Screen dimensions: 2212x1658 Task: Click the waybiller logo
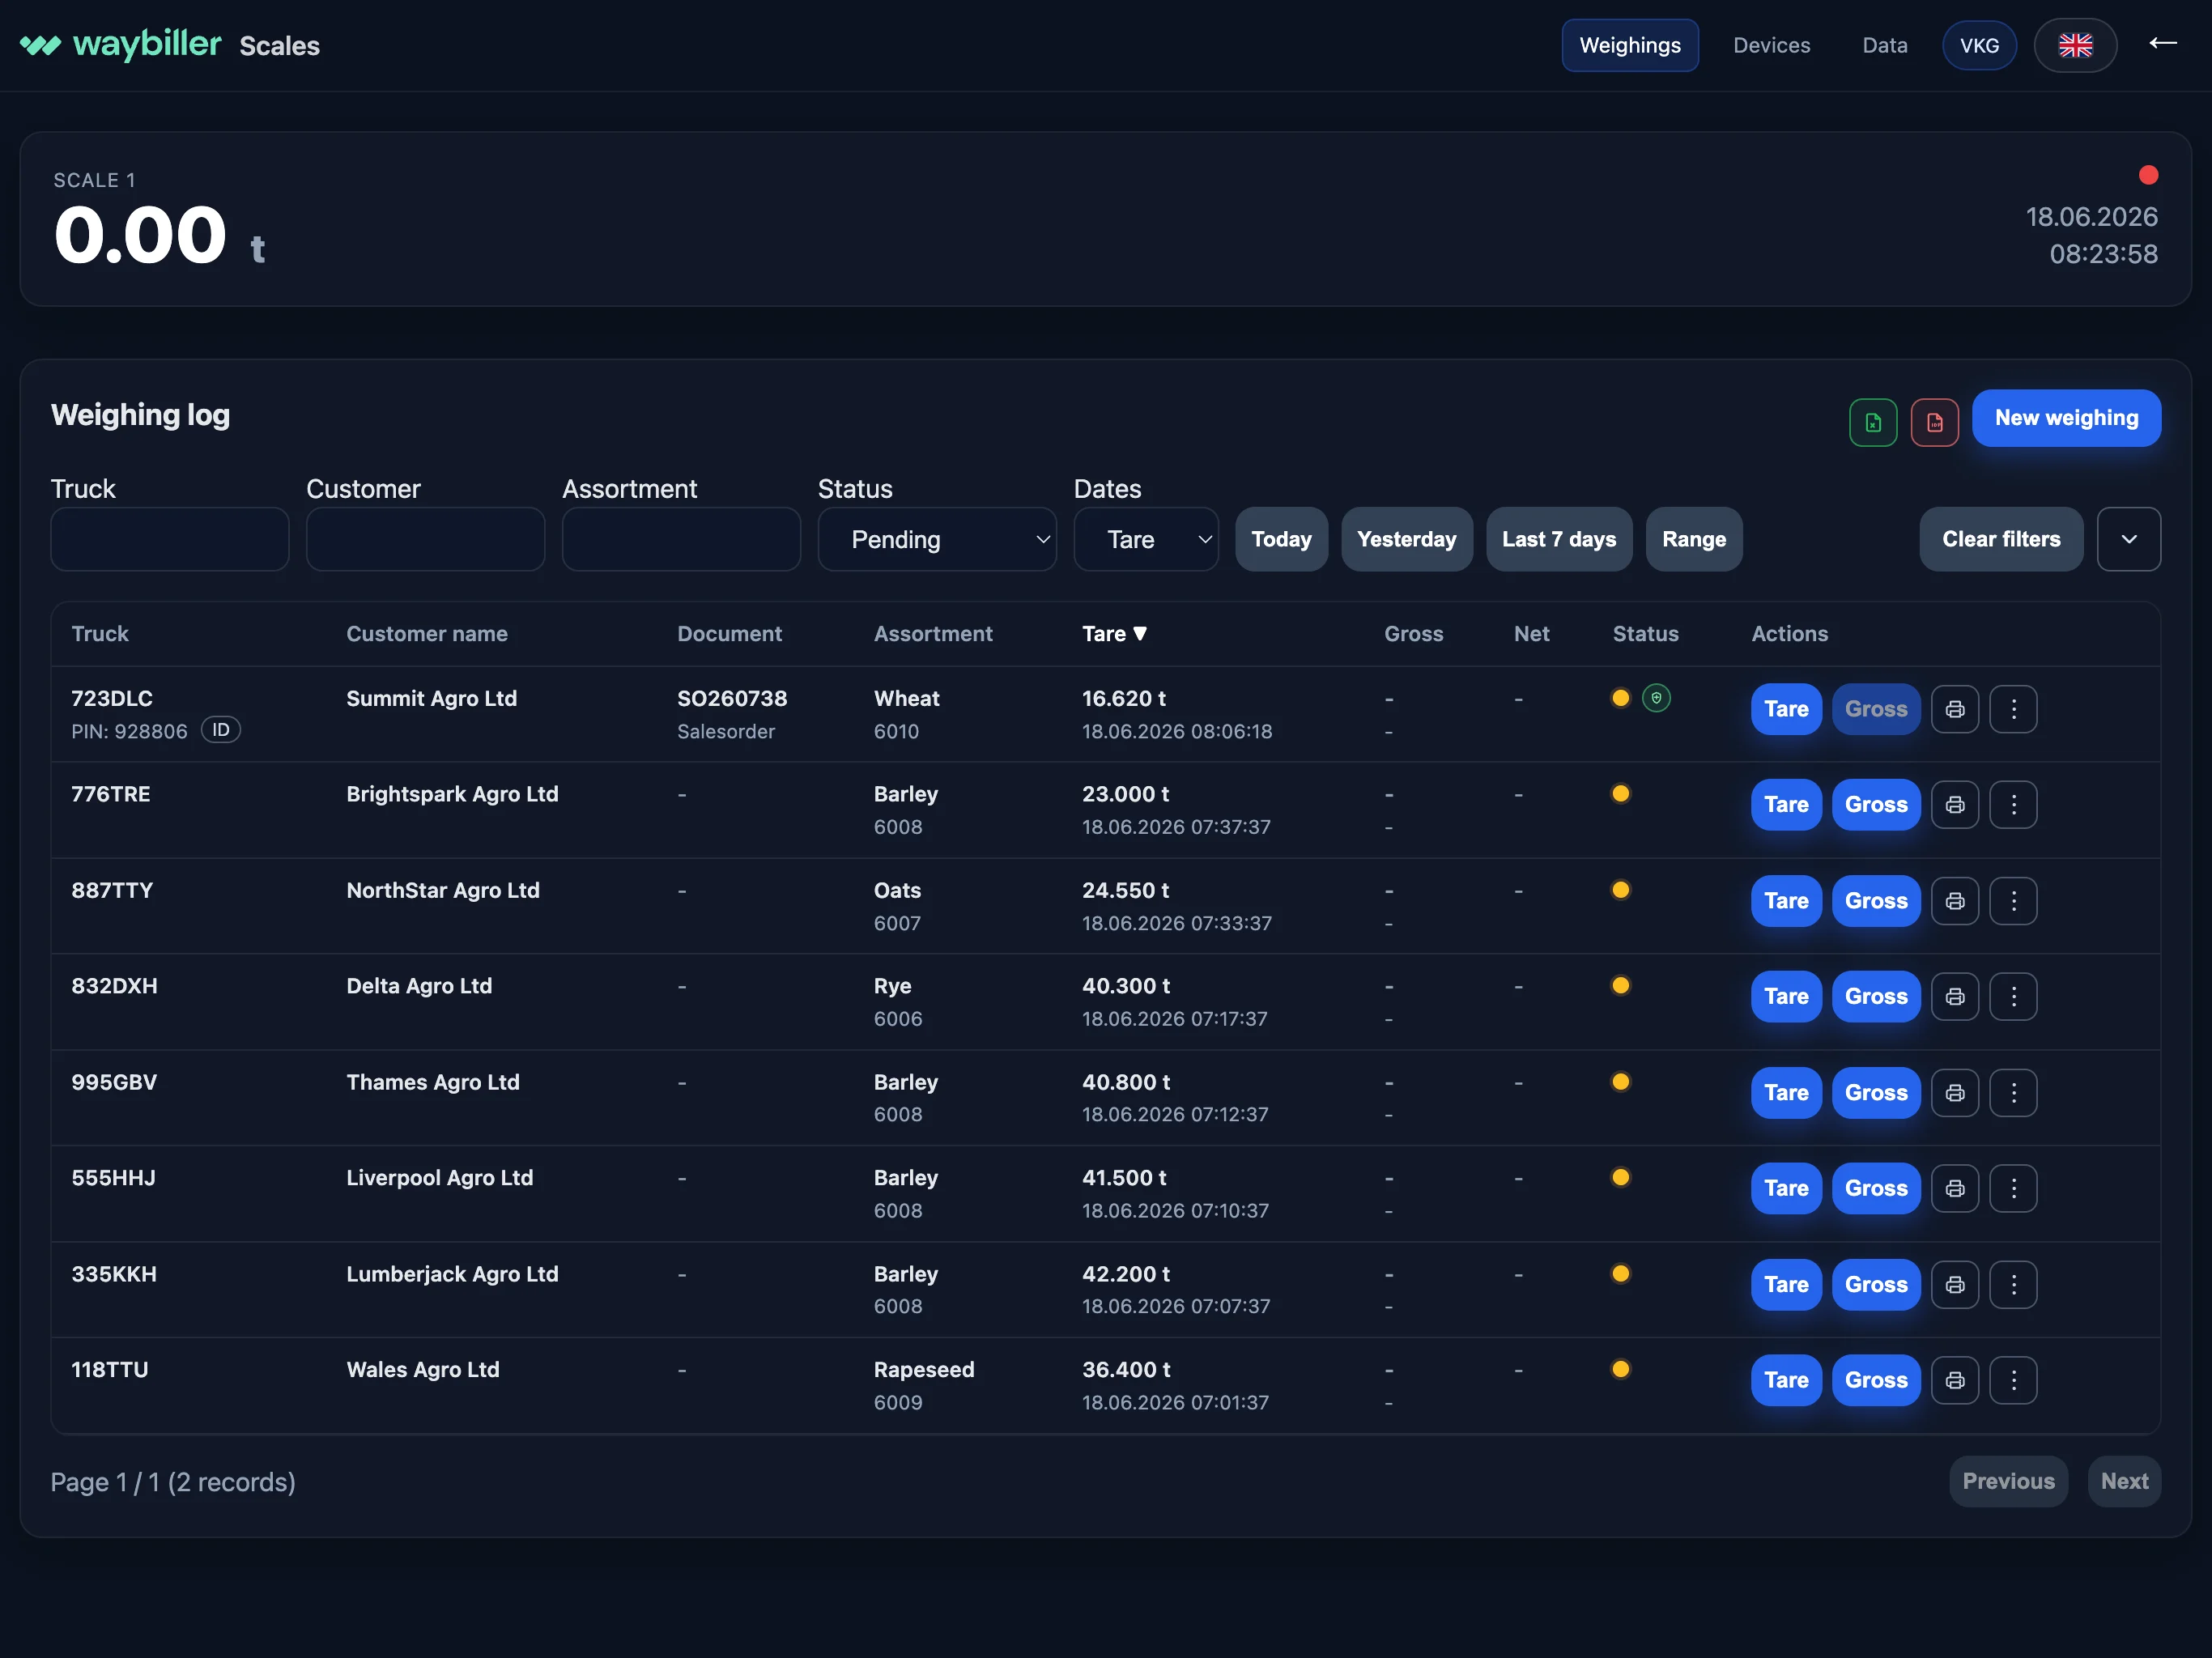(121, 44)
